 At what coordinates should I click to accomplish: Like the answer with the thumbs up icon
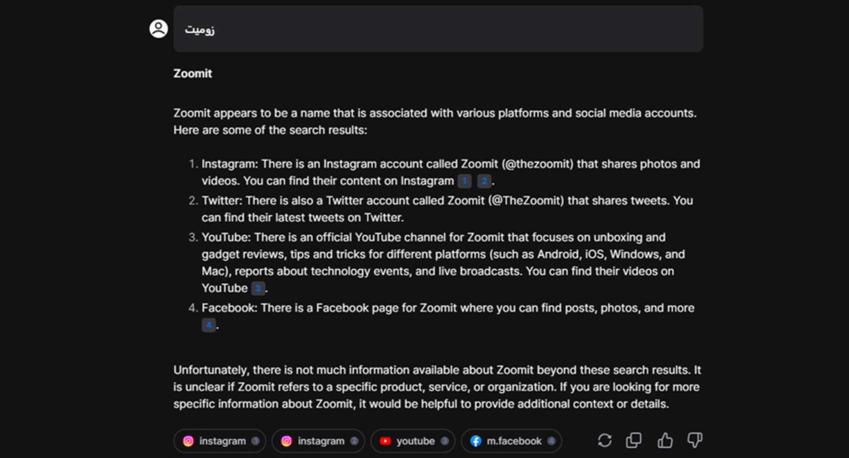pos(665,440)
